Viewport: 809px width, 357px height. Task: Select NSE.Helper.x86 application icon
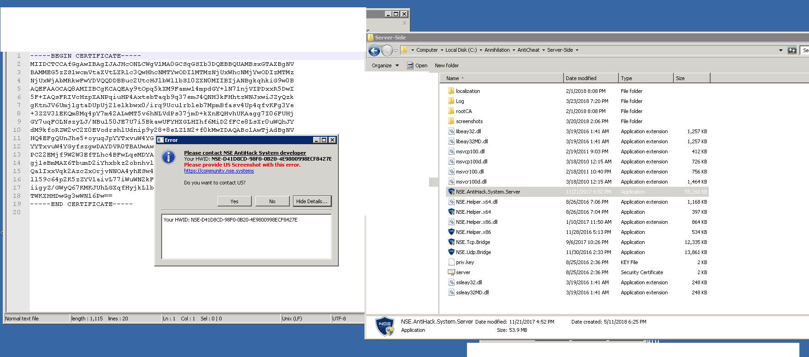point(451,232)
